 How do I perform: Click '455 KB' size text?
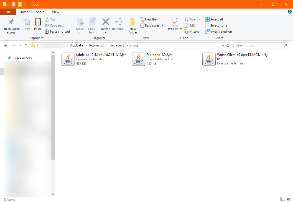point(151,64)
